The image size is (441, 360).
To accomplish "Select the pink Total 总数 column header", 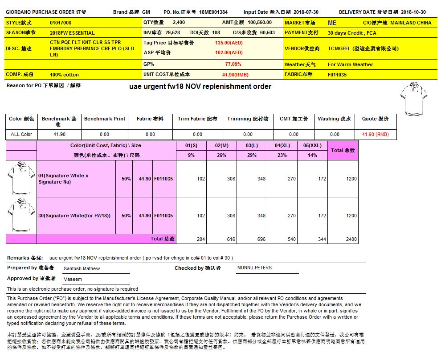I will tap(343, 150).
